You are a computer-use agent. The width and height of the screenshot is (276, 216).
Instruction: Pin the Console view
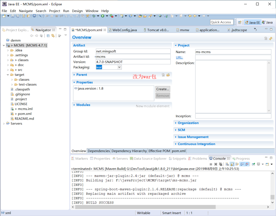pyautogui.click(x=253, y=164)
